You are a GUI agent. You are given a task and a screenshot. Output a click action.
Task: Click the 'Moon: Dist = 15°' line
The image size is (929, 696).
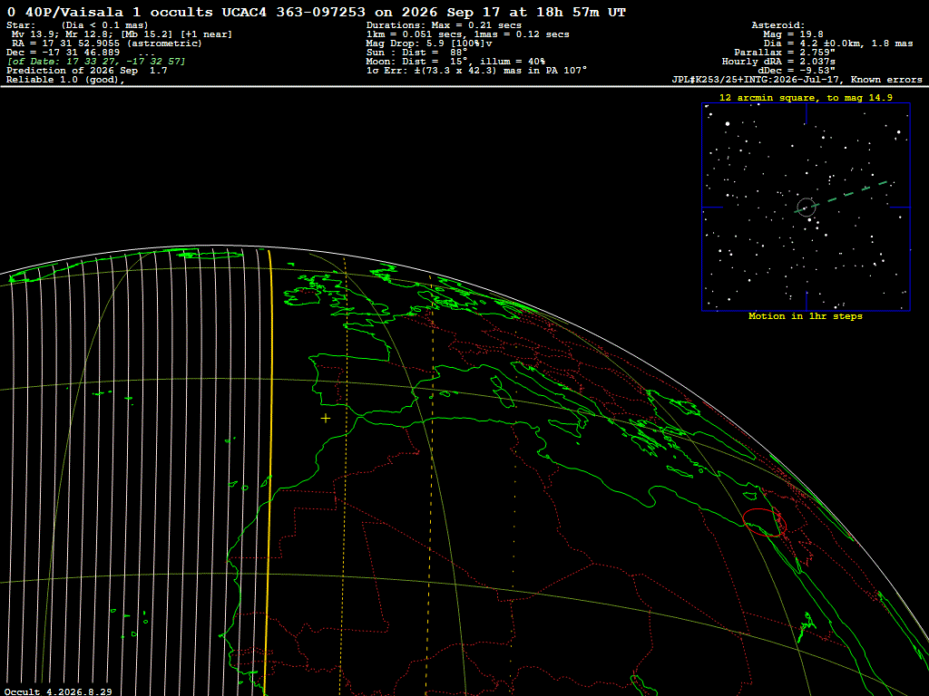coord(455,62)
